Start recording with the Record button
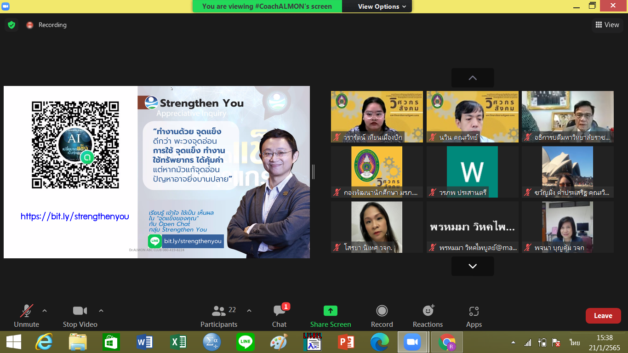 [382, 316]
